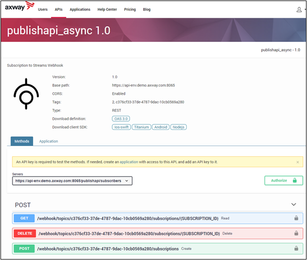Download the OAS 3.0 definition
The width and height of the screenshot is (307, 260).
(121, 119)
